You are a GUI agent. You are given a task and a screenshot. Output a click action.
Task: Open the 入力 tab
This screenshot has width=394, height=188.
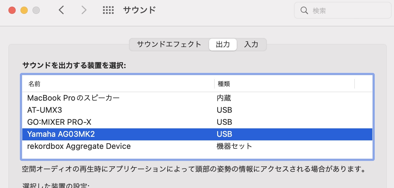pos(251,44)
